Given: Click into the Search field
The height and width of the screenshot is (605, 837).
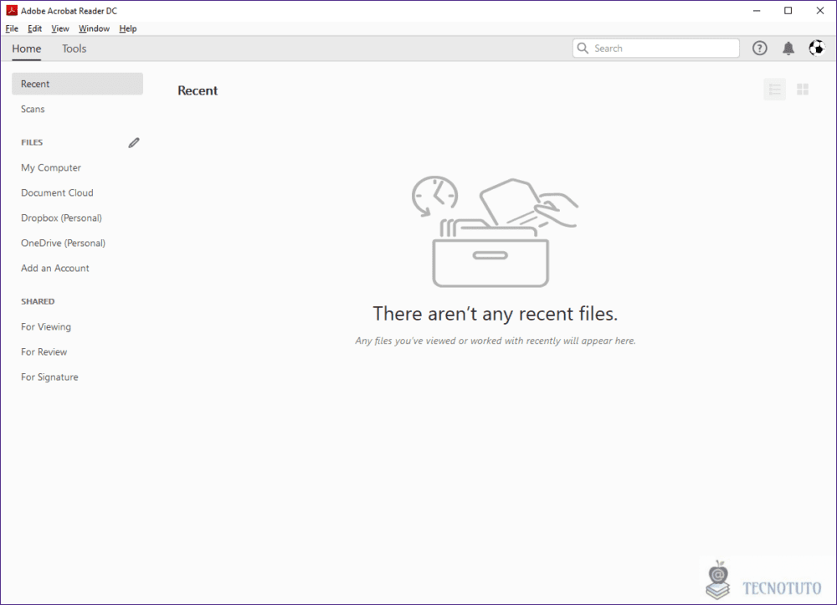Looking at the screenshot, I should pos(656,49).
